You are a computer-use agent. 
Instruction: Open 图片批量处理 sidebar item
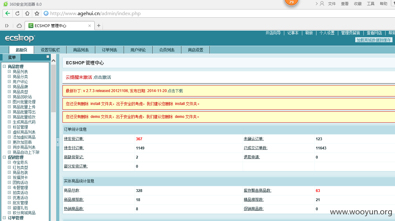pos(24,102)
